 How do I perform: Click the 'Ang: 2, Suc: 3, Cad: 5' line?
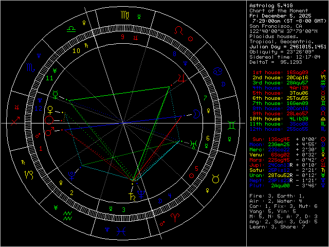(x=283, y=222)
